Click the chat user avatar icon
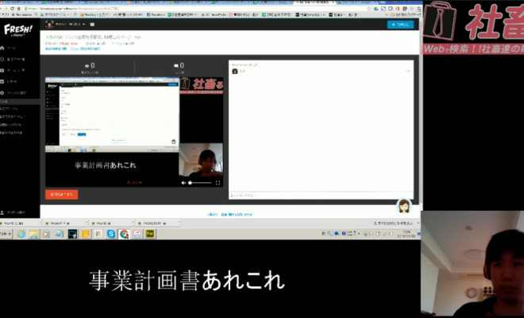Screen dimensions: 524x318 (x=233, y=71)
